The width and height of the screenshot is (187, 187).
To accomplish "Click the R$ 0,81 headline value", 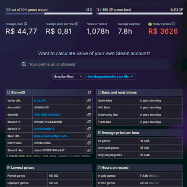I will (59, 31).
